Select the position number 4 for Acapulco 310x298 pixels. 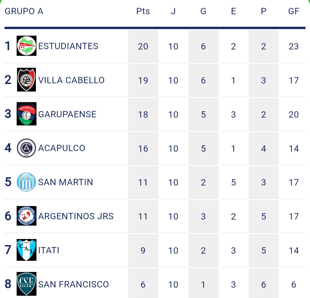coord(8,148)
